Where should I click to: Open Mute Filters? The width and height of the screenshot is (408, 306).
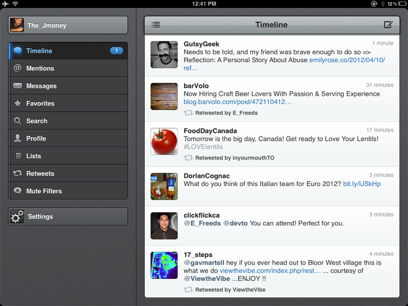click(x=68, y=191)
